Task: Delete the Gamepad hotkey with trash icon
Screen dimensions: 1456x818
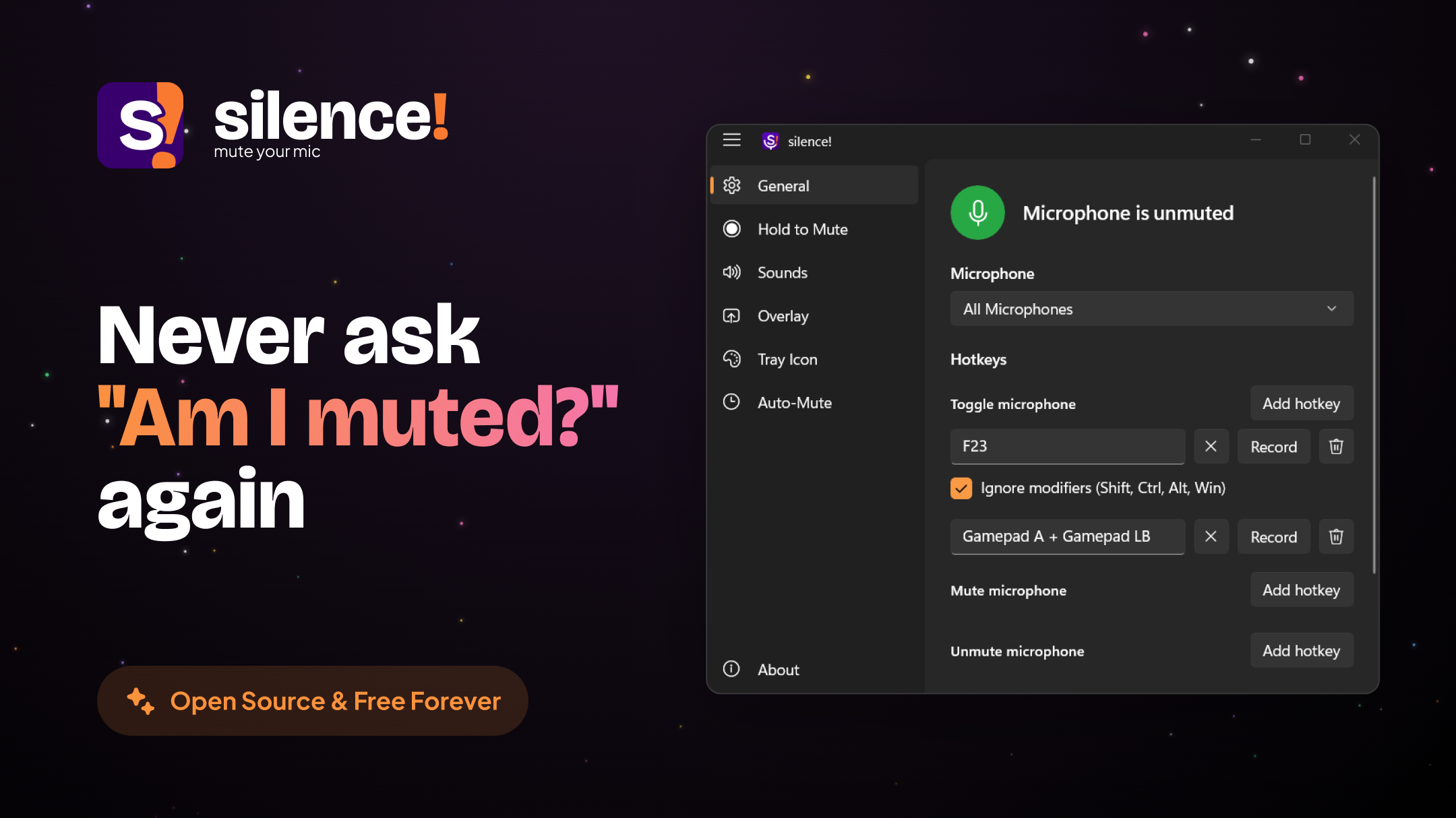Action: (1336, 536)
